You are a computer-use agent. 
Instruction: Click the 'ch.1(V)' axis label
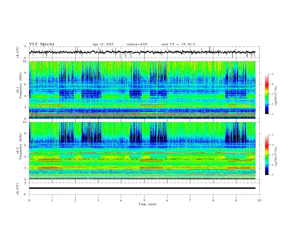(18, 52)
